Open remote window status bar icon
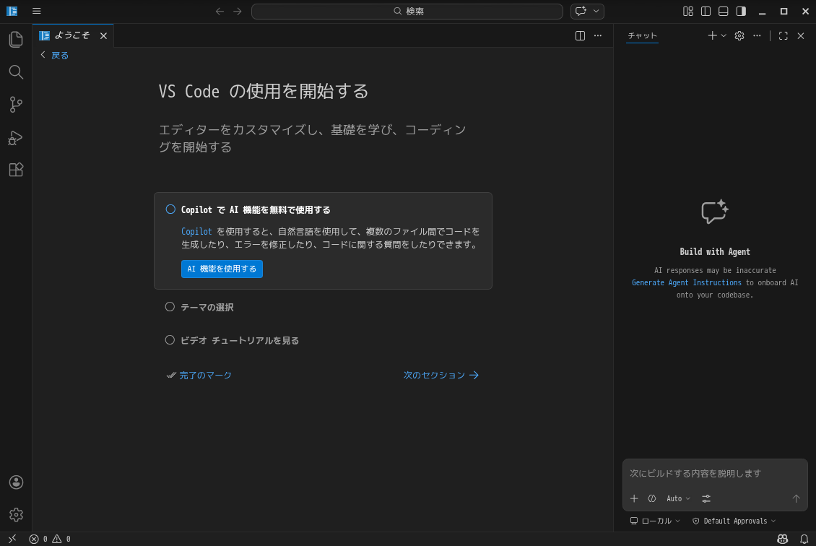The height and width of the screenshot is (546, 816). (12, 539)
